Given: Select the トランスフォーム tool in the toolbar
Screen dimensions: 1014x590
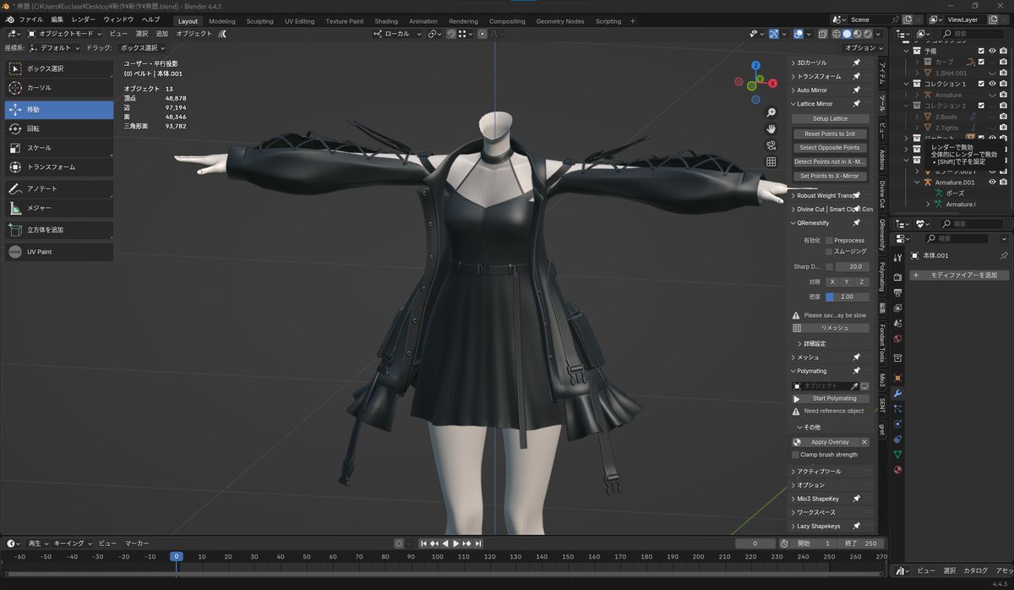Looking at the screenshot, I should (58, 167).
